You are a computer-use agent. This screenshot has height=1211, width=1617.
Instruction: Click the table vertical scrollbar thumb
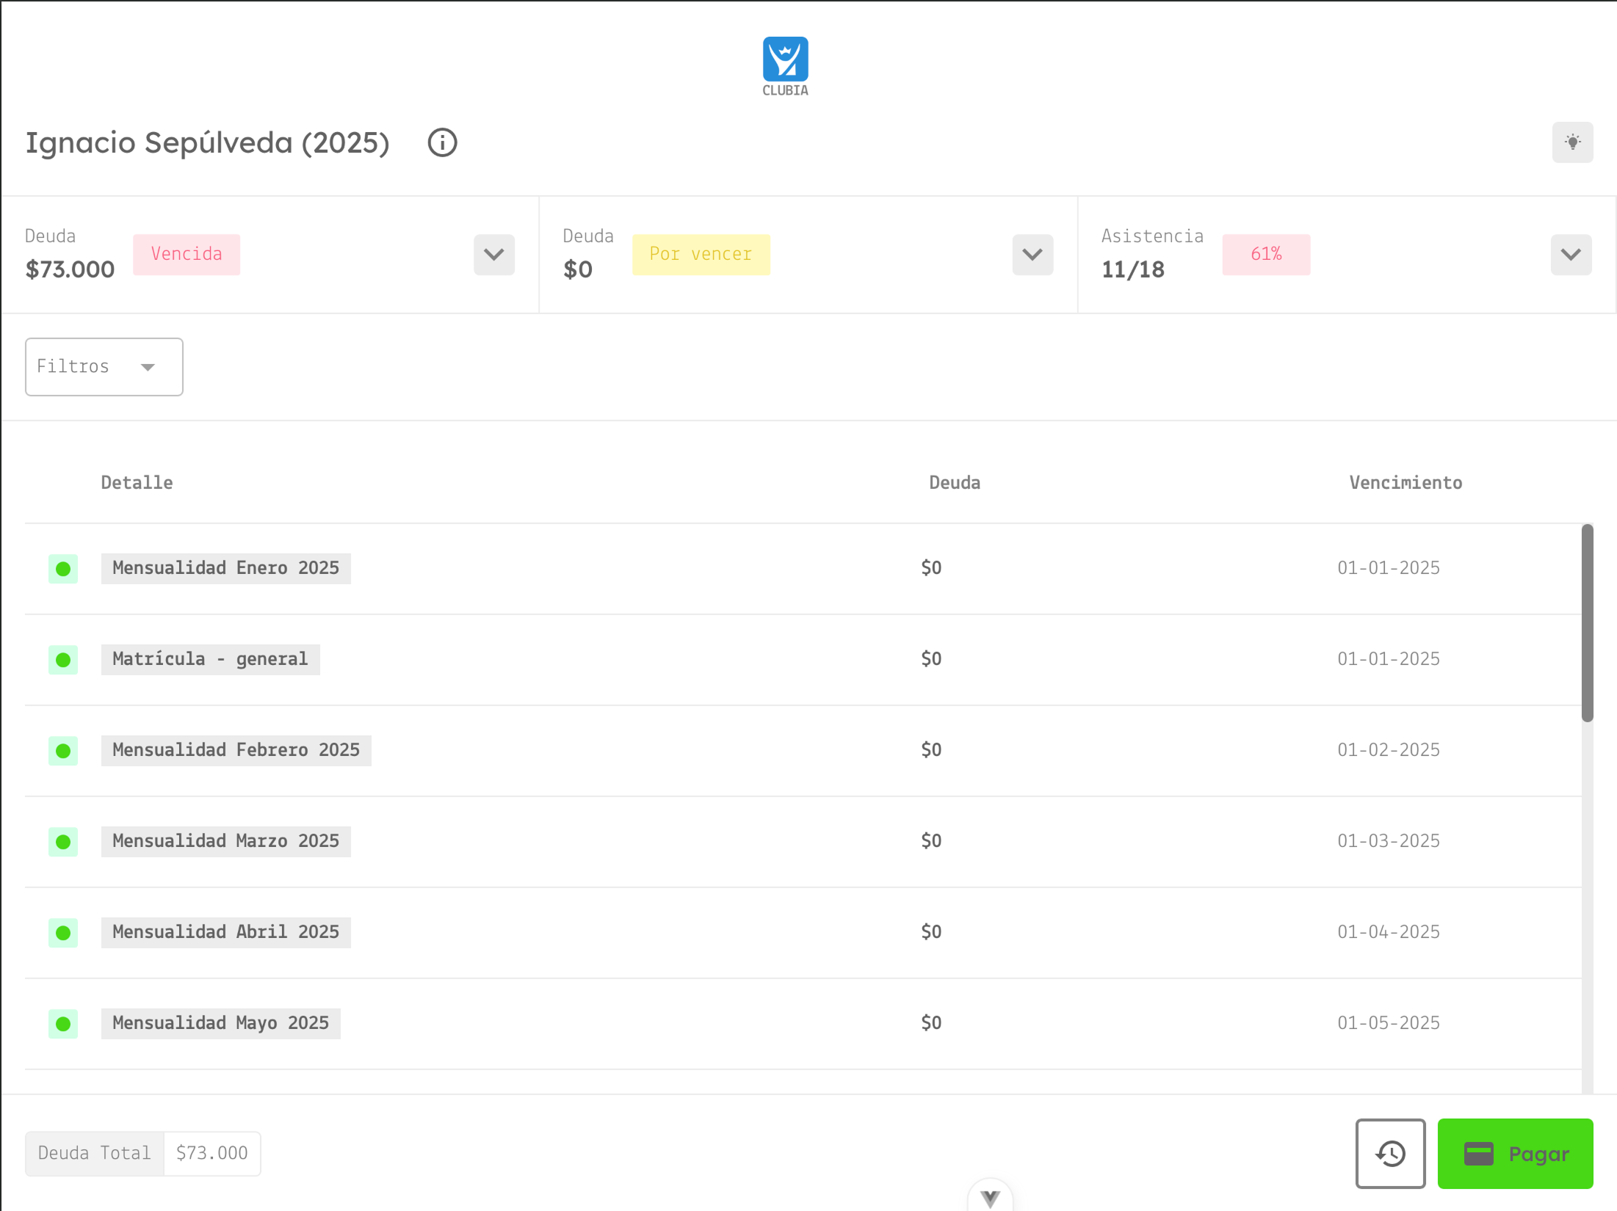pos(1587,624)
